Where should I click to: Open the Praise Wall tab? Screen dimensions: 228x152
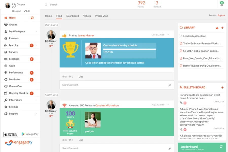coord(102,16)
